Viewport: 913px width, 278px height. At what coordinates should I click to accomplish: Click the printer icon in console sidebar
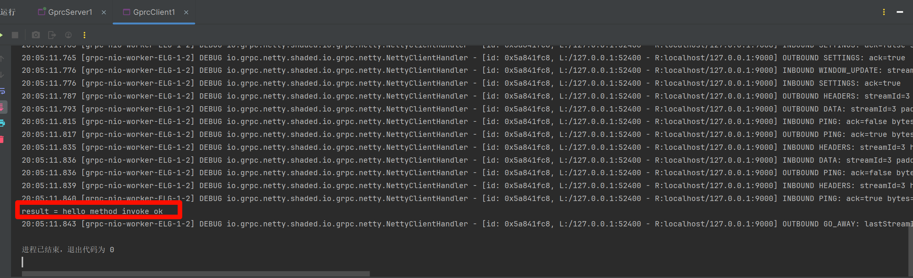click(x=2, y=123)
